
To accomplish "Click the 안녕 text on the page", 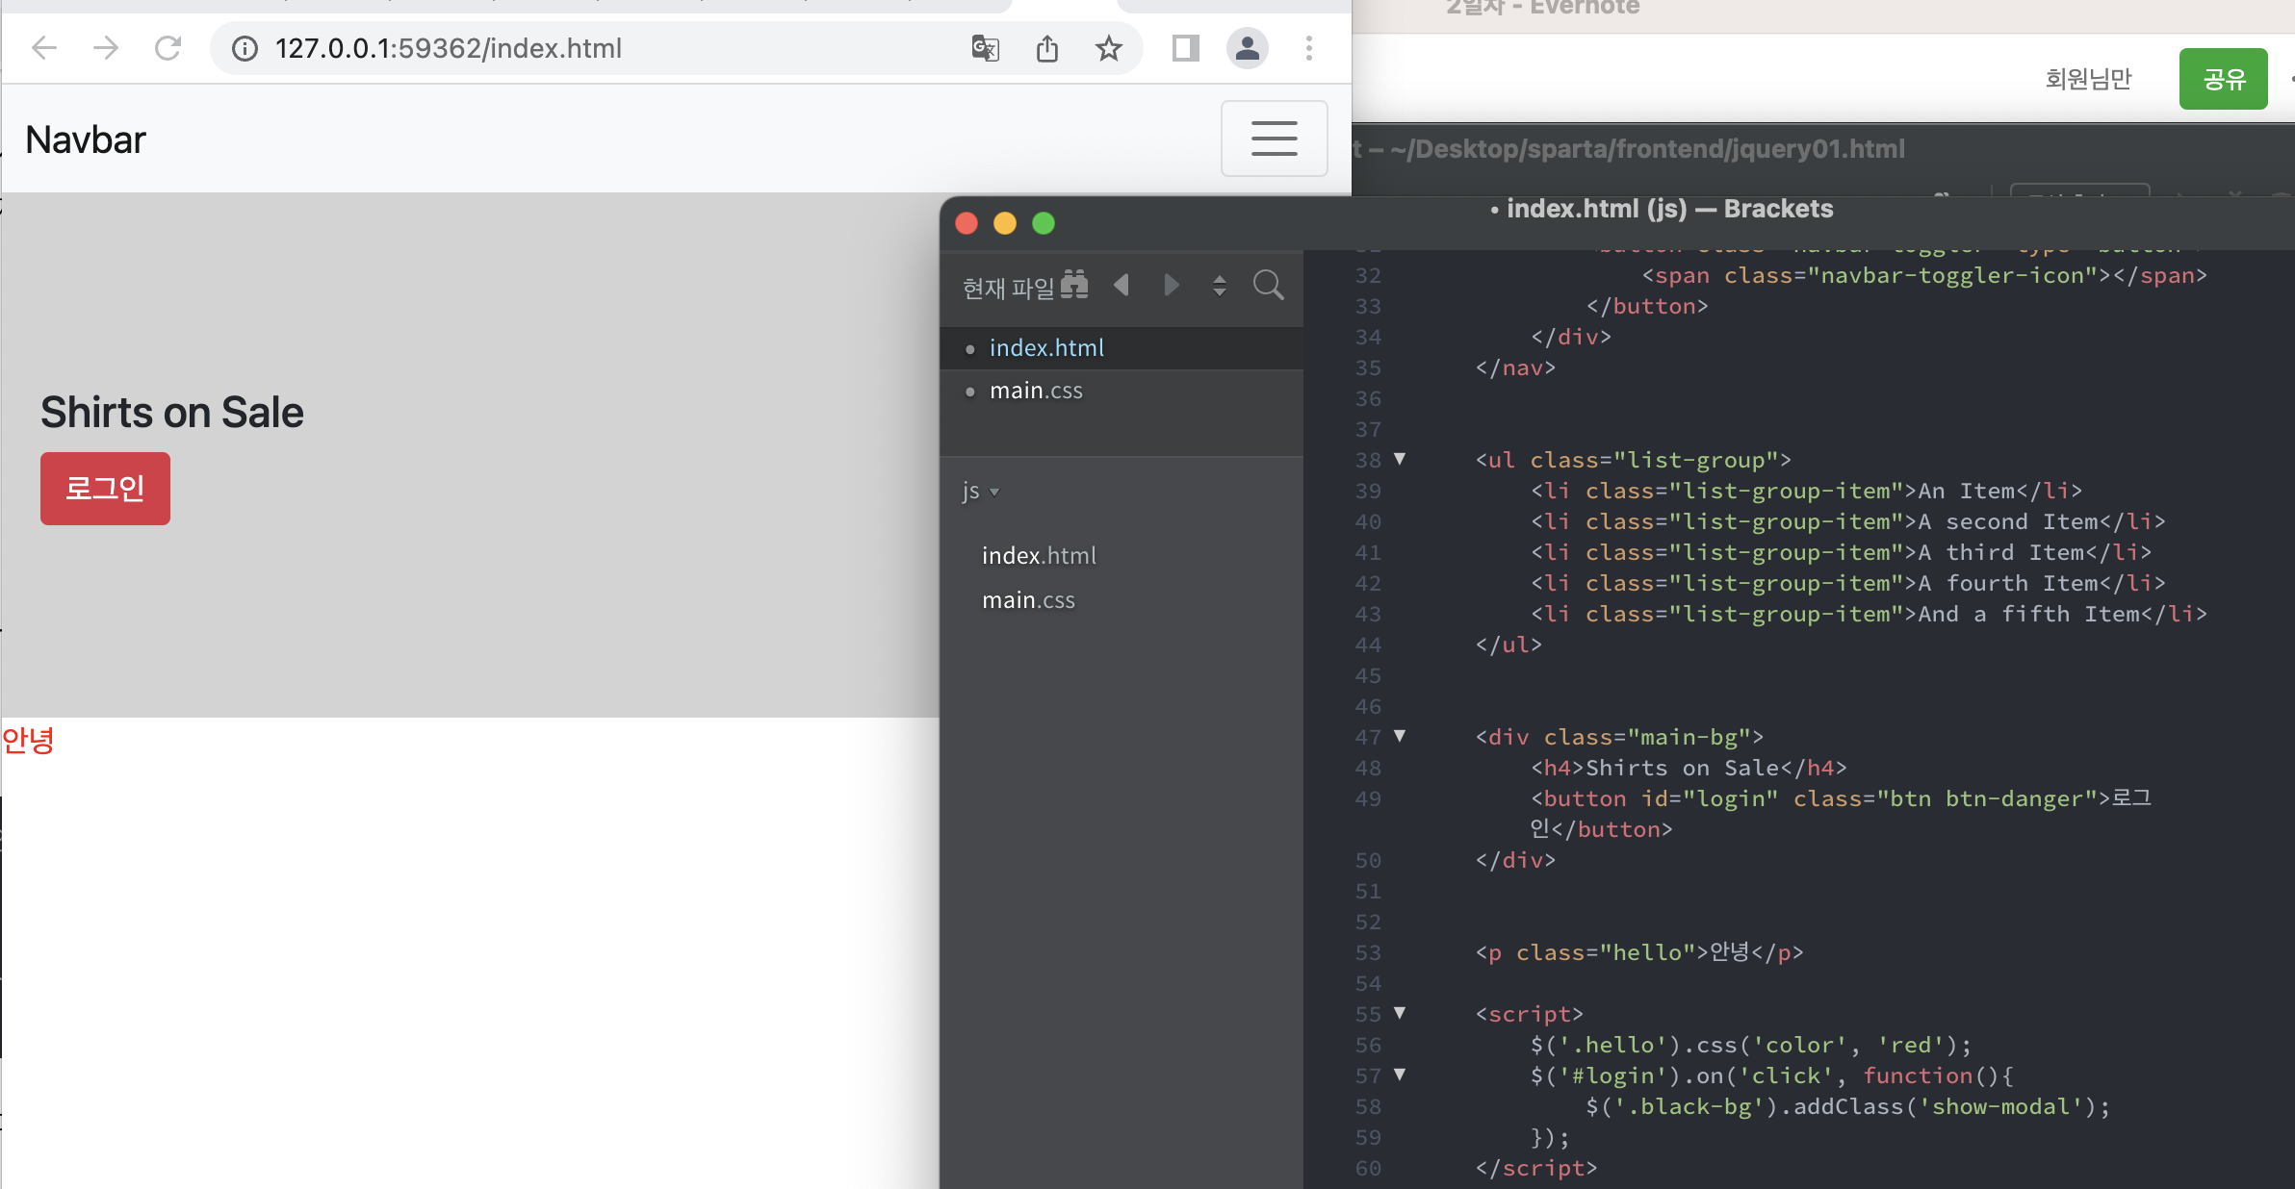I will click(28, 741).
